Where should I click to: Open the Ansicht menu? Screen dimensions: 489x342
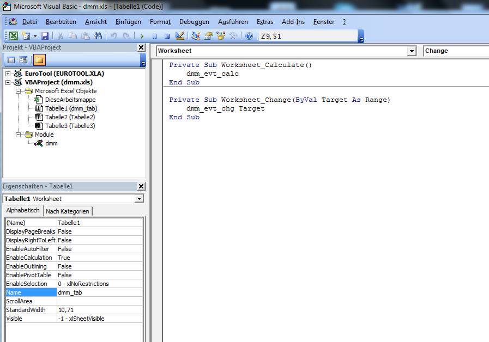point(96,22)
